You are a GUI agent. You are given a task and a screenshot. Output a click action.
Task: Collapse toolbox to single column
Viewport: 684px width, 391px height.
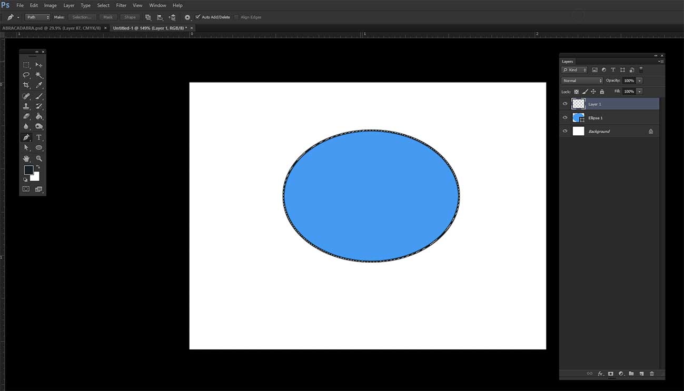[37, 52]
